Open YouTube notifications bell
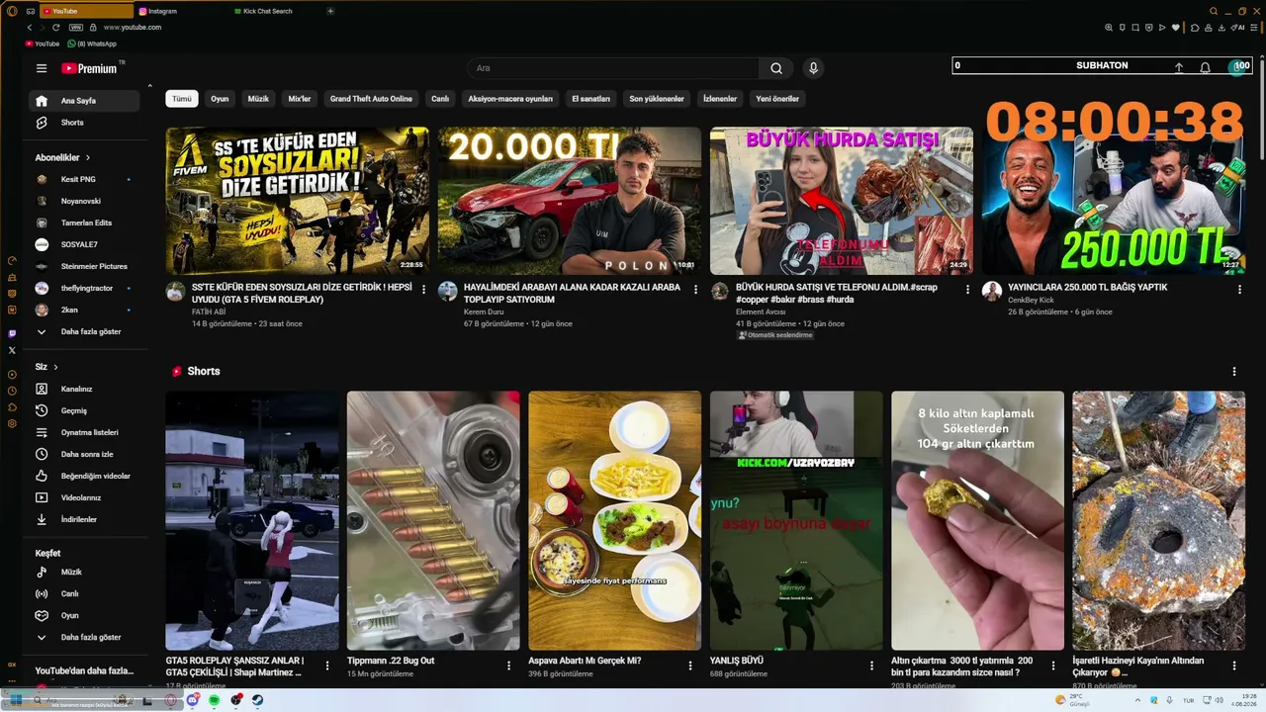This screenshot has height=712, width=1266. (x=1205, y=67)
